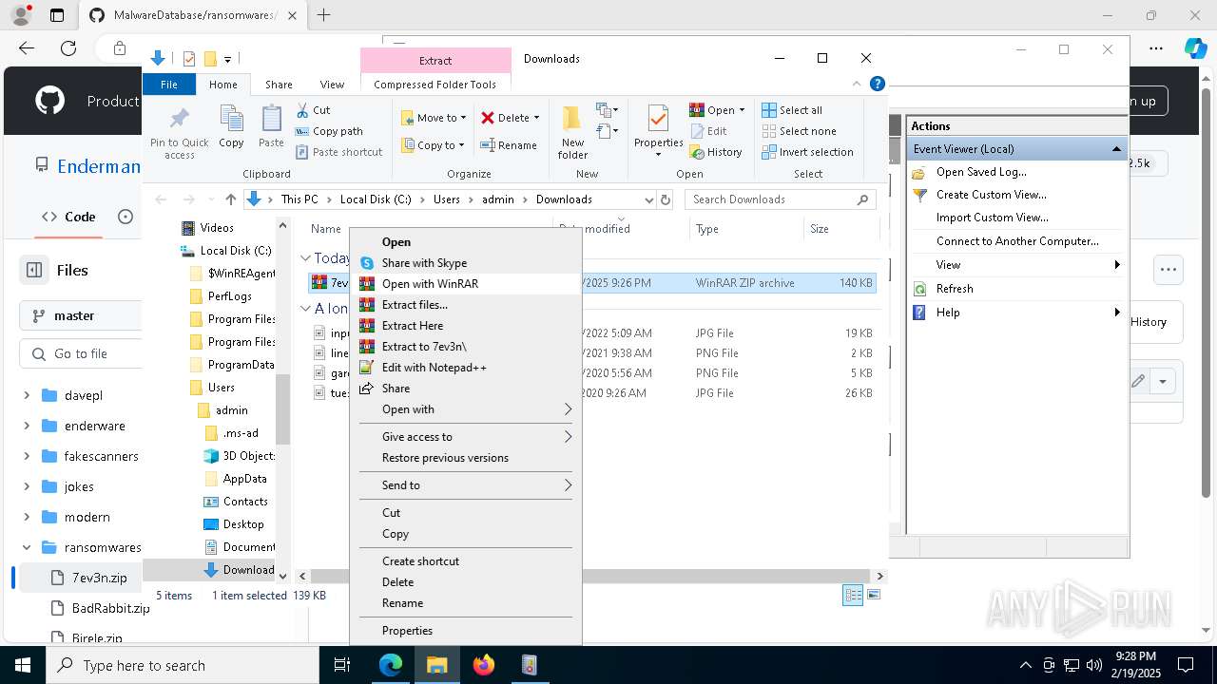Click the refresh button beside address bar
This screenshot has height=684, width=1217.
(x=666, y=199)
